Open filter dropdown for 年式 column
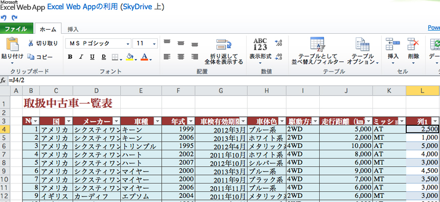 [x=191, y=121]
